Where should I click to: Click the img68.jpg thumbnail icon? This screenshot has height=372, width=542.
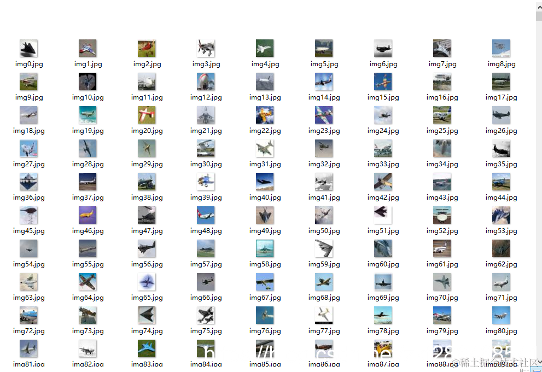(324, 282)
